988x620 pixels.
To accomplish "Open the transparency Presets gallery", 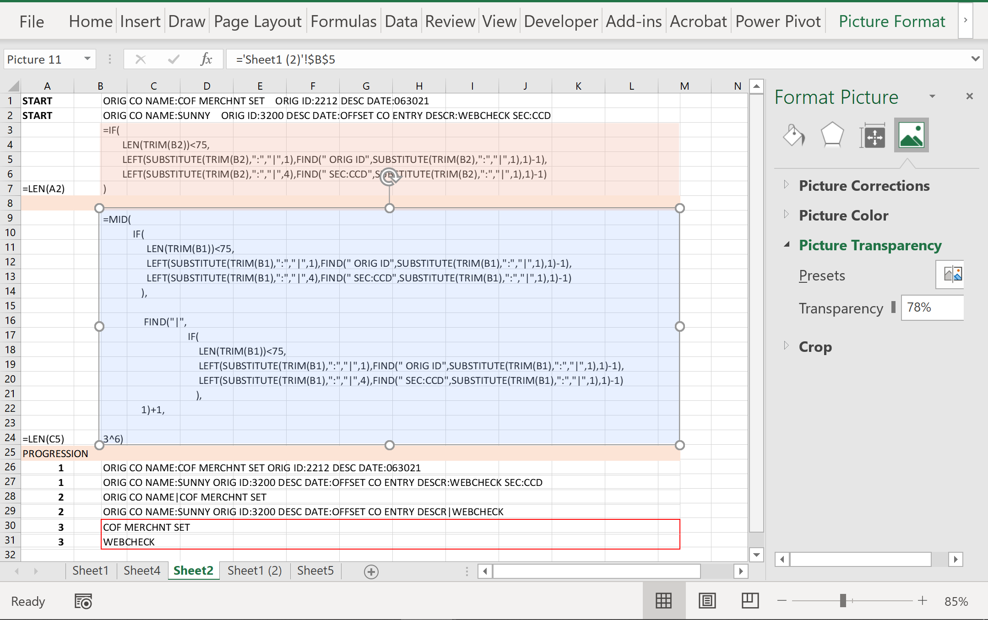I will point(950,275).
